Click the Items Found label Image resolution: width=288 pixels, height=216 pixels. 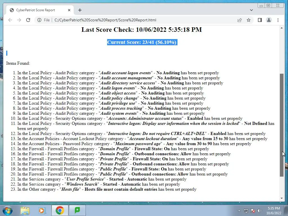[18, 63]
